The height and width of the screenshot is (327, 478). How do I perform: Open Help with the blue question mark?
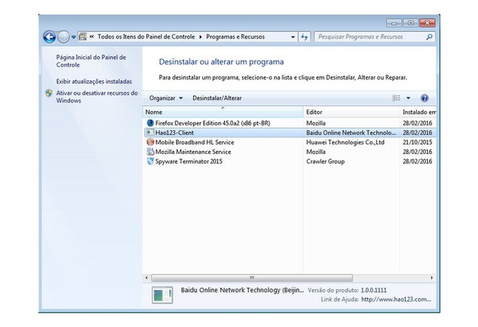point(425,98)
